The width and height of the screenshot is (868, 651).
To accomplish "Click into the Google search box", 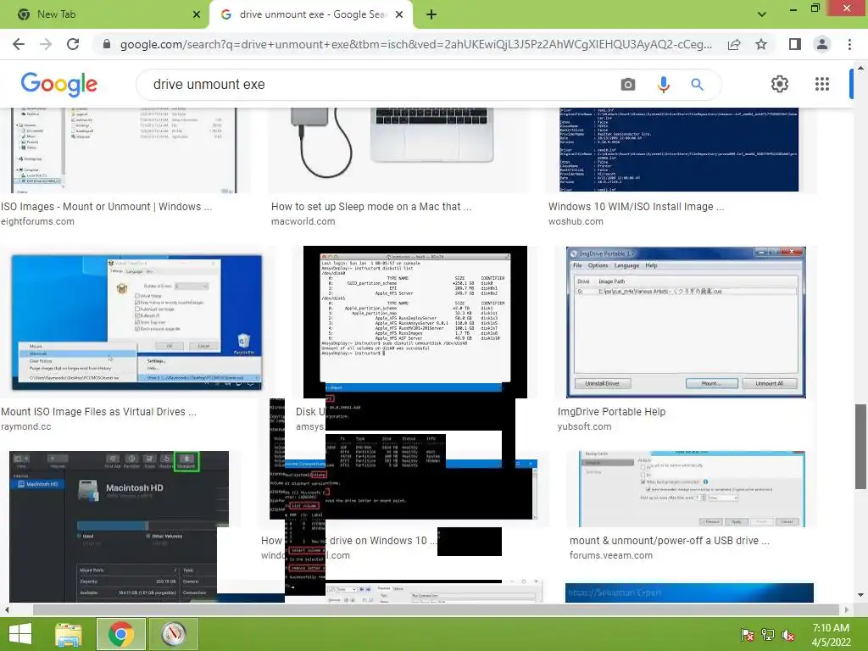I will point(382,84).
